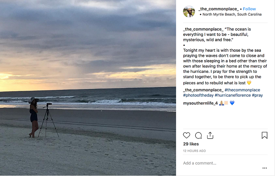The width and height of the screenshot is (275, 176).
Task: Save the post with the bookmark icon
Action: tap(264, 135)
